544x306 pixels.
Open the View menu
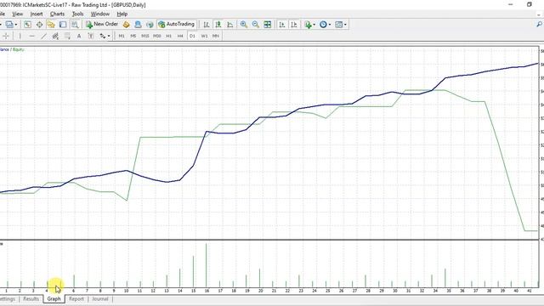17,14
